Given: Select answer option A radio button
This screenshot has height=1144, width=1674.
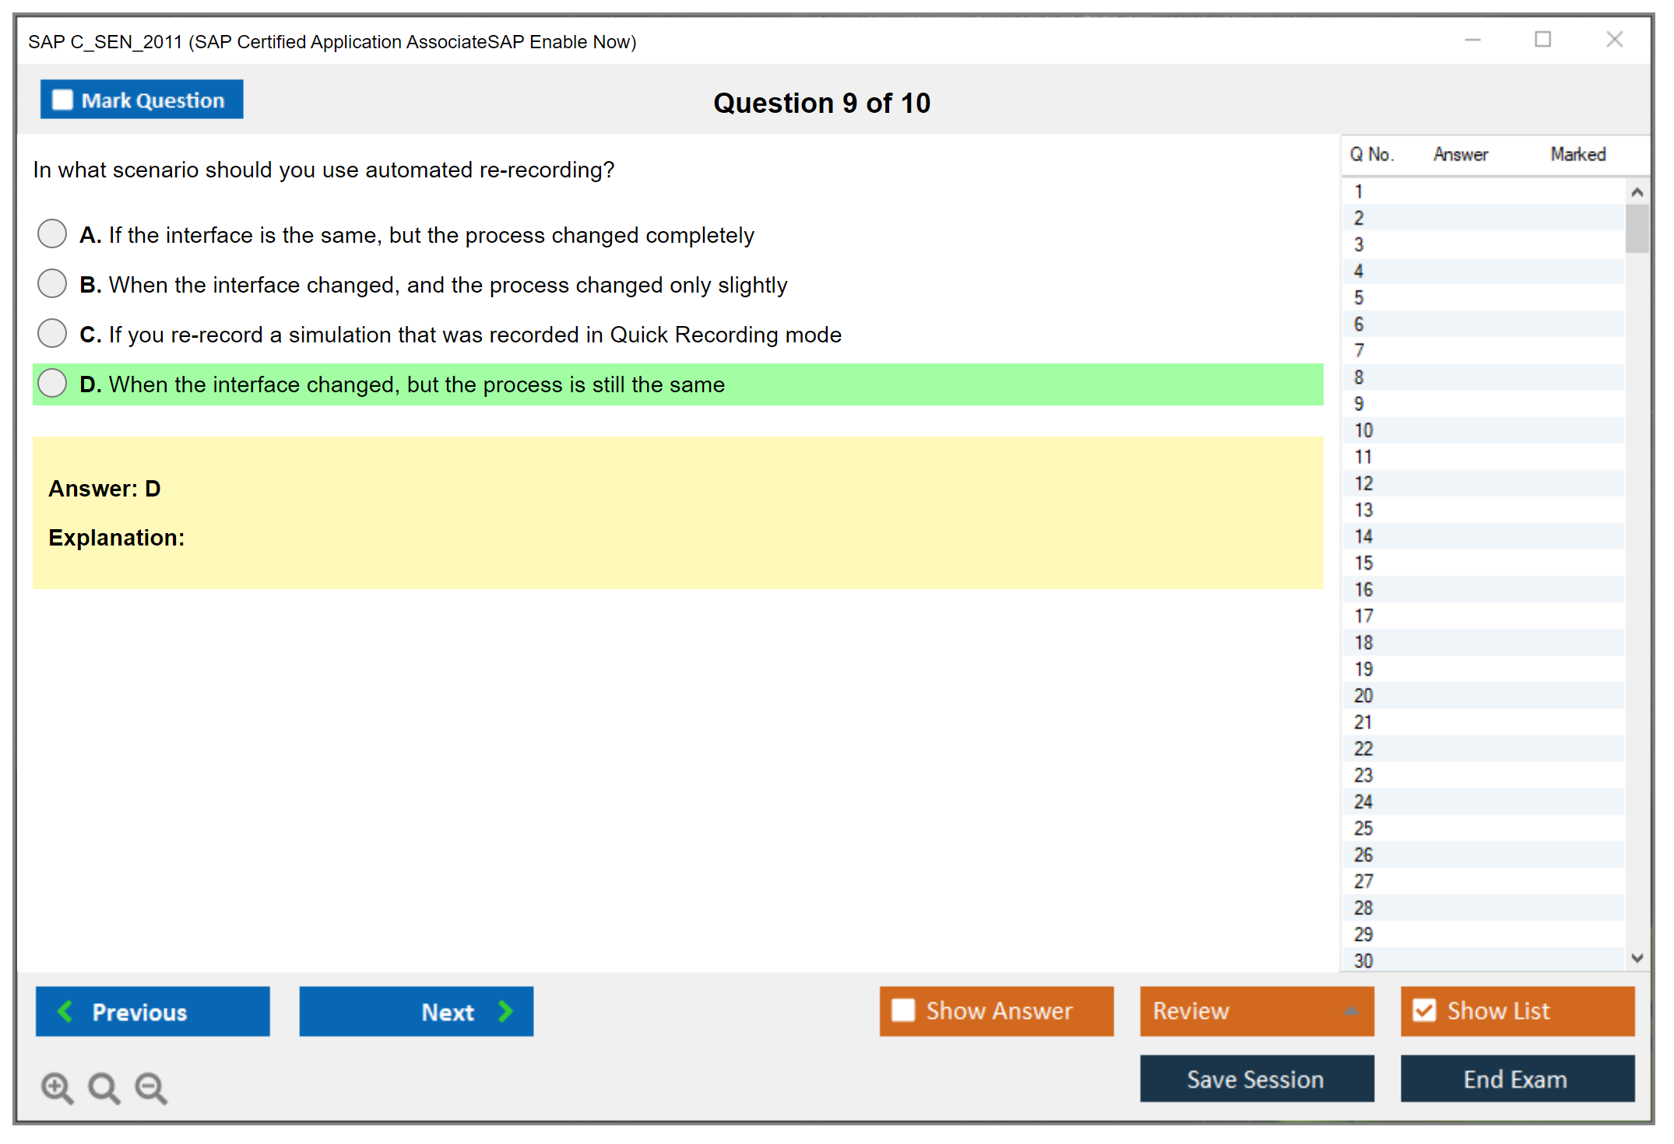Looking at the screenshot, I should (x=52, y=233).
